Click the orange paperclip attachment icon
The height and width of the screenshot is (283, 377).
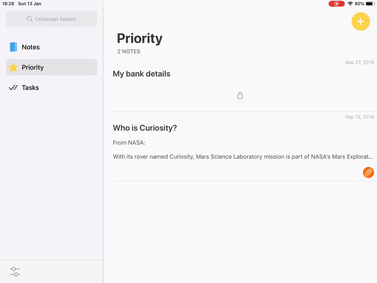click(x=368, y=172)
